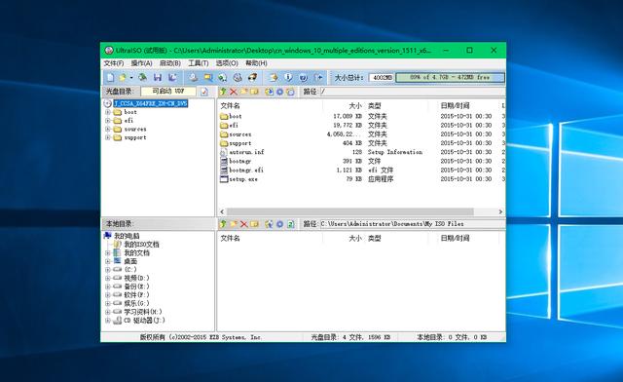The image size is (623, 382).
Task: Expand the 桌面 node in local tree
Action: click(x=108, y=261)
